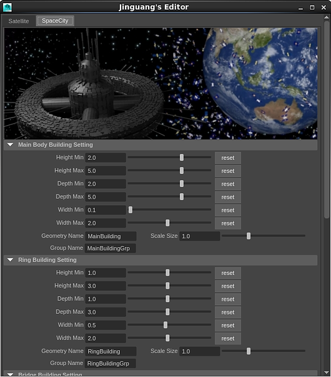
Task: Click Ring Building Width Max slider handle
Action: [x=167, y=338]
